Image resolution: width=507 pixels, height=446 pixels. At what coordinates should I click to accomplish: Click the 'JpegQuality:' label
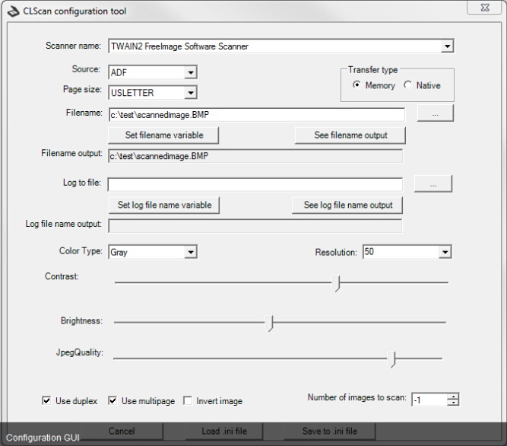80,352
